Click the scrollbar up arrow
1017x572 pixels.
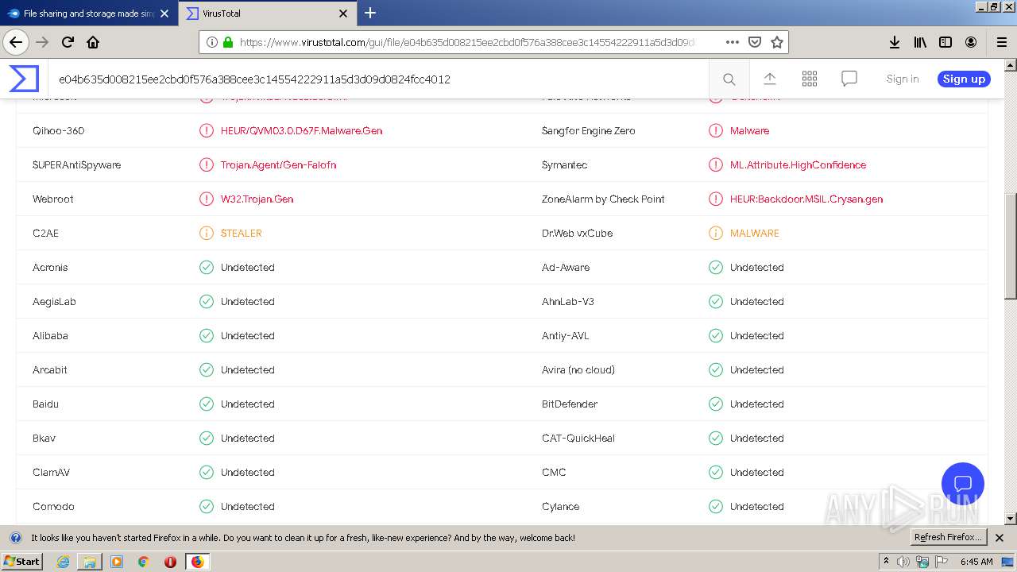[1011, 65]
